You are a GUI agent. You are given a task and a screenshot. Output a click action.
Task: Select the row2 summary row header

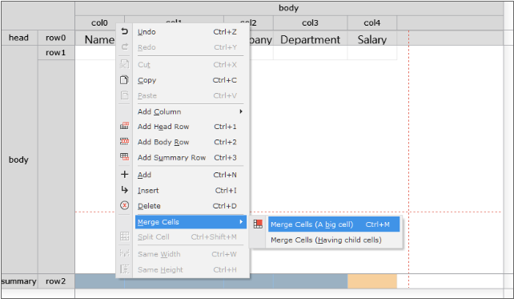click(56, 281)
